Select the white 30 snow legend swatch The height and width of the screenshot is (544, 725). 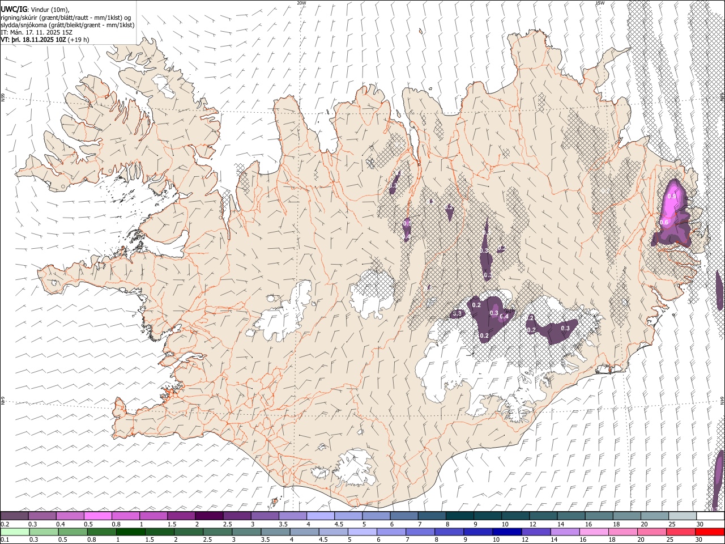click(x=711, y=516)
